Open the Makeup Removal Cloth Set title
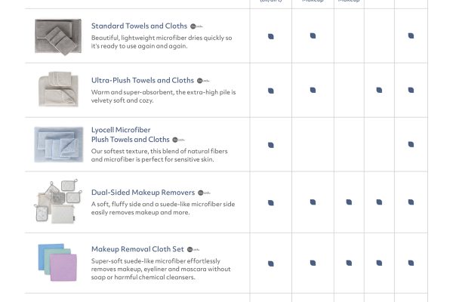The width and height of the screenshot is (453, 302). [x=137, y=248]
